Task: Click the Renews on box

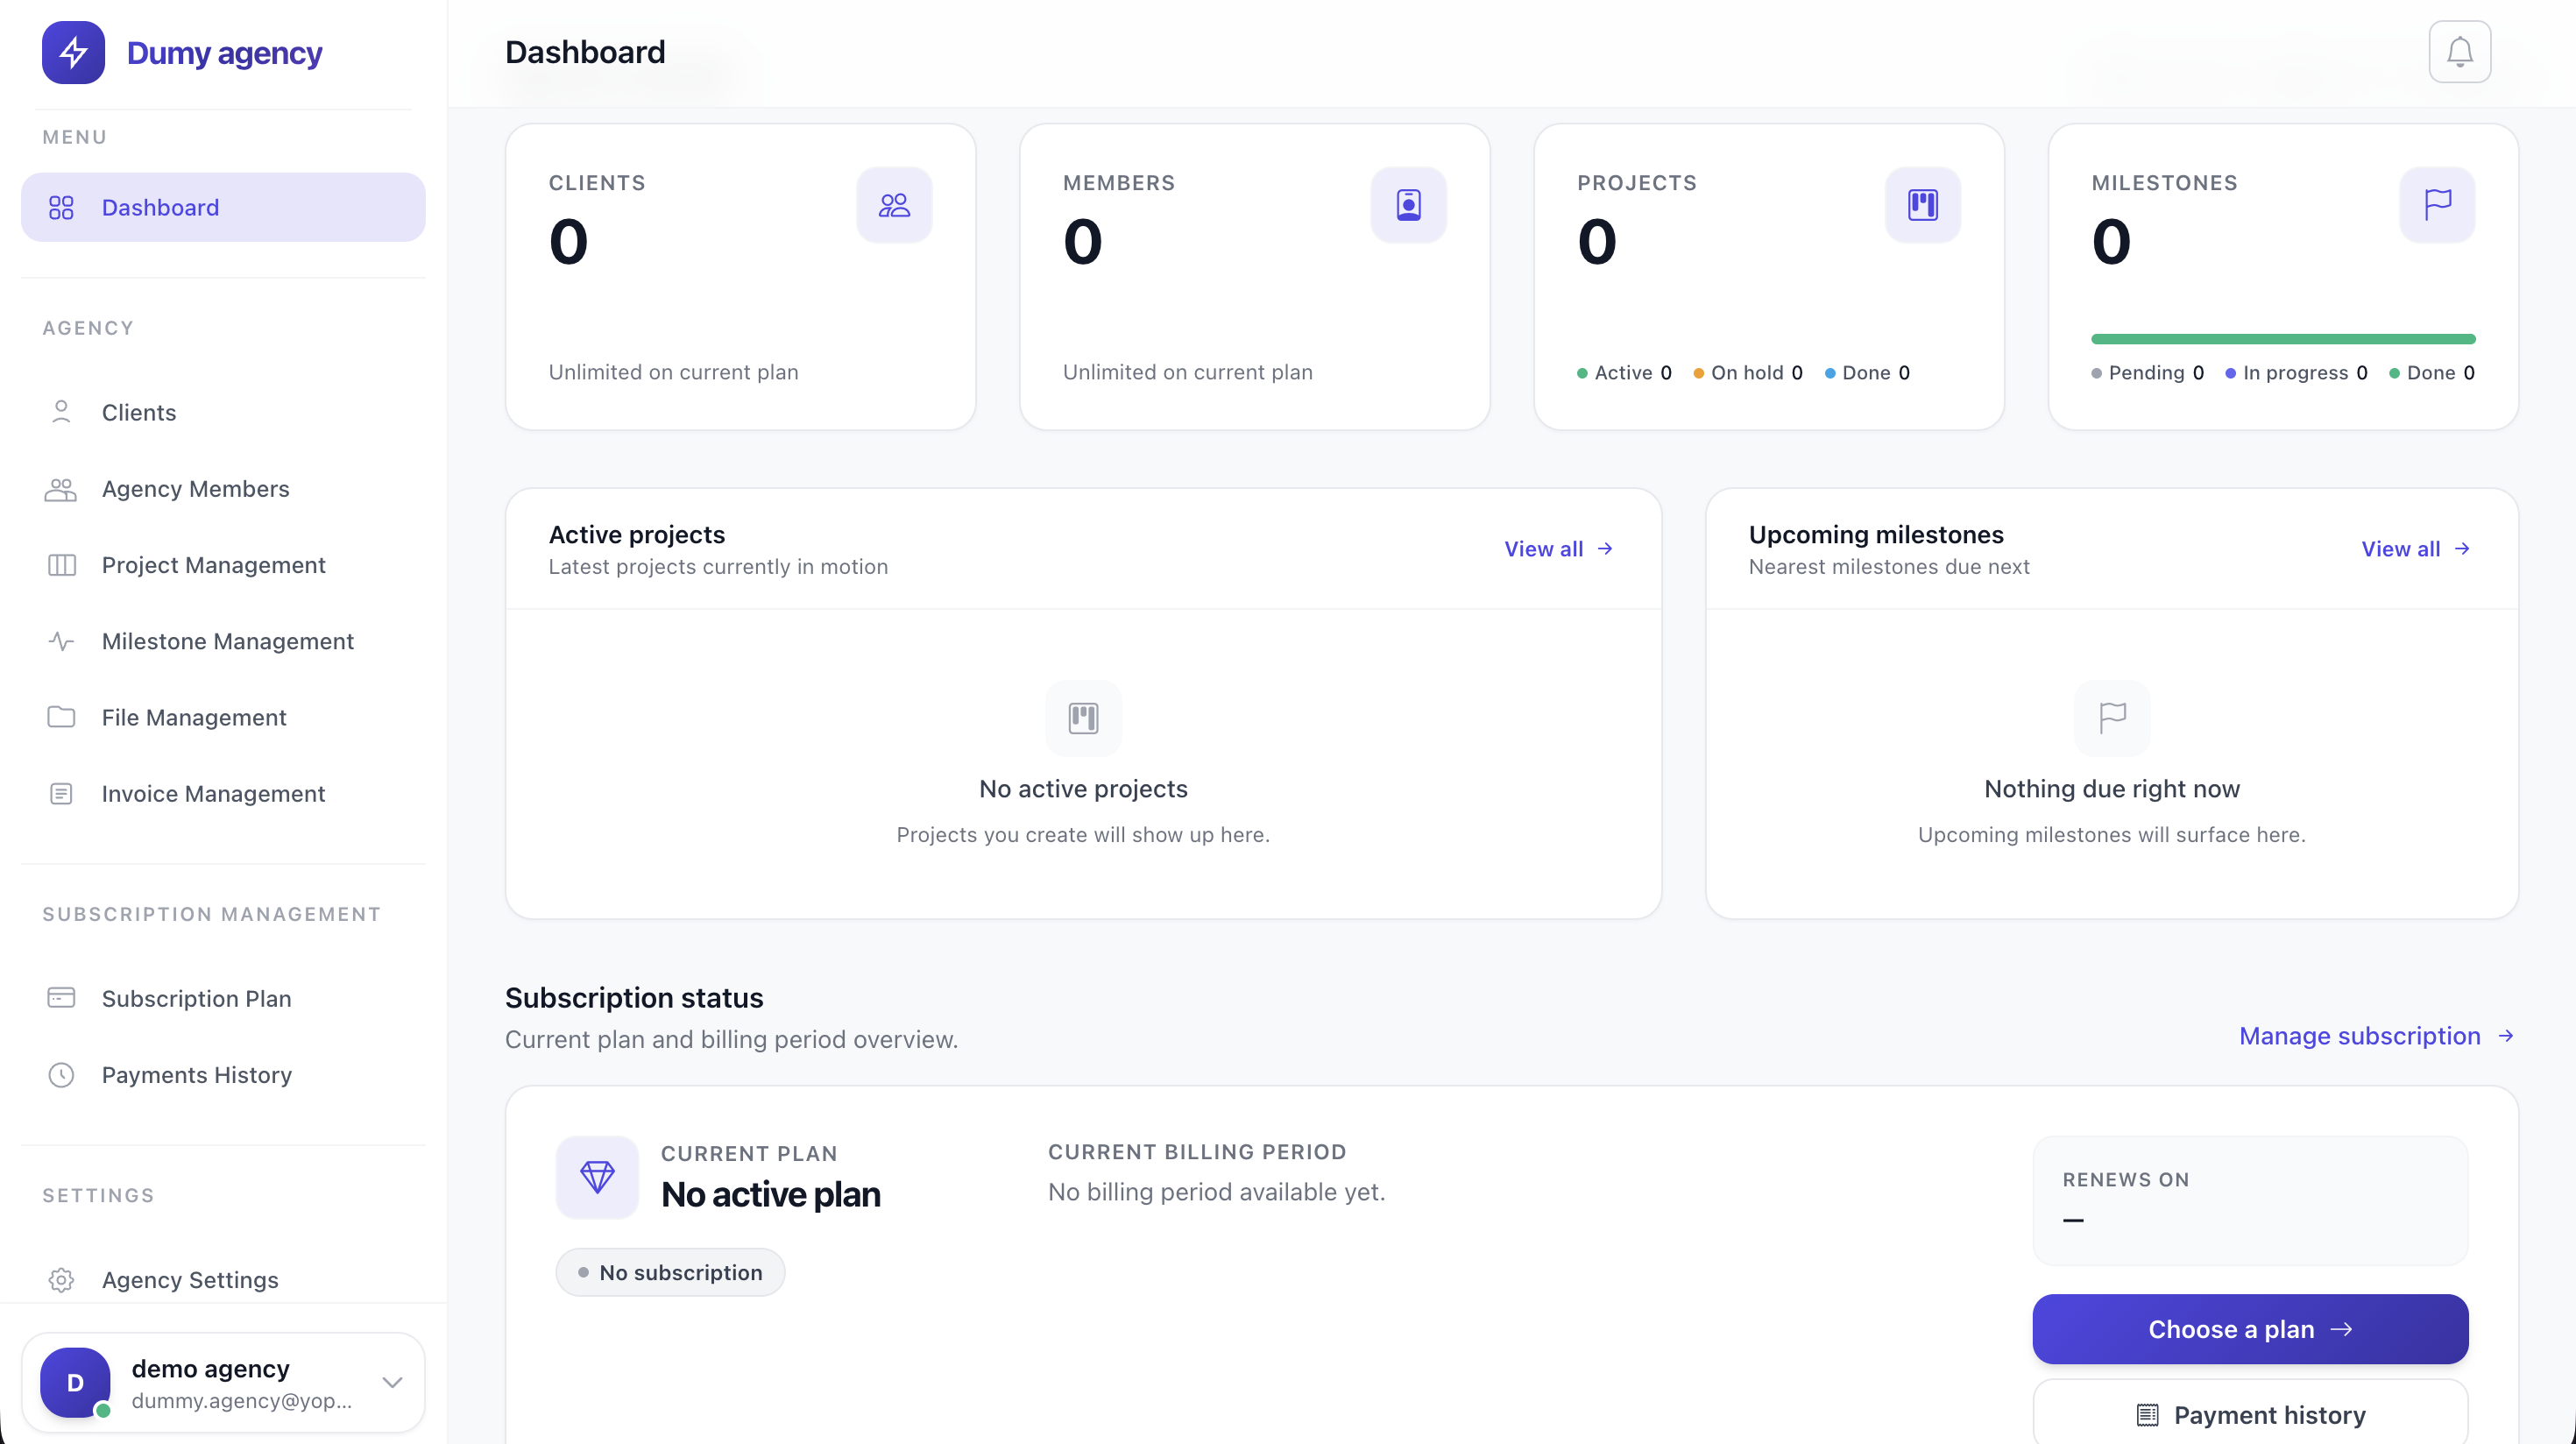Action: [2250, 1201]
